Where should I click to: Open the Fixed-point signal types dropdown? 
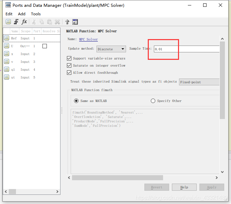199,82
